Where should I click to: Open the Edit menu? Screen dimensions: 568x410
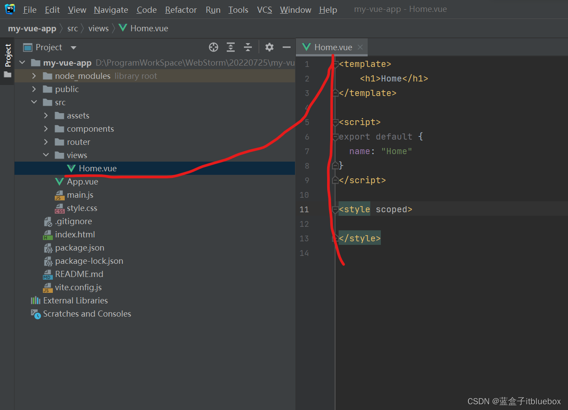click(52, 10)
